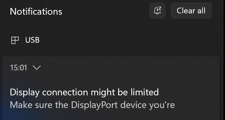225x120 pixels.
Task: Click the word connection in the notification title
Action: pos(65,93)
